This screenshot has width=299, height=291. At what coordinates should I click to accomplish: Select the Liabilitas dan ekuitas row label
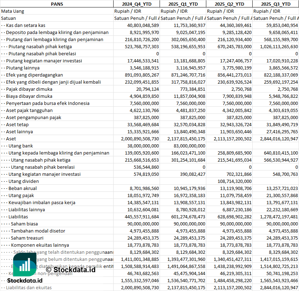point(29,287)
